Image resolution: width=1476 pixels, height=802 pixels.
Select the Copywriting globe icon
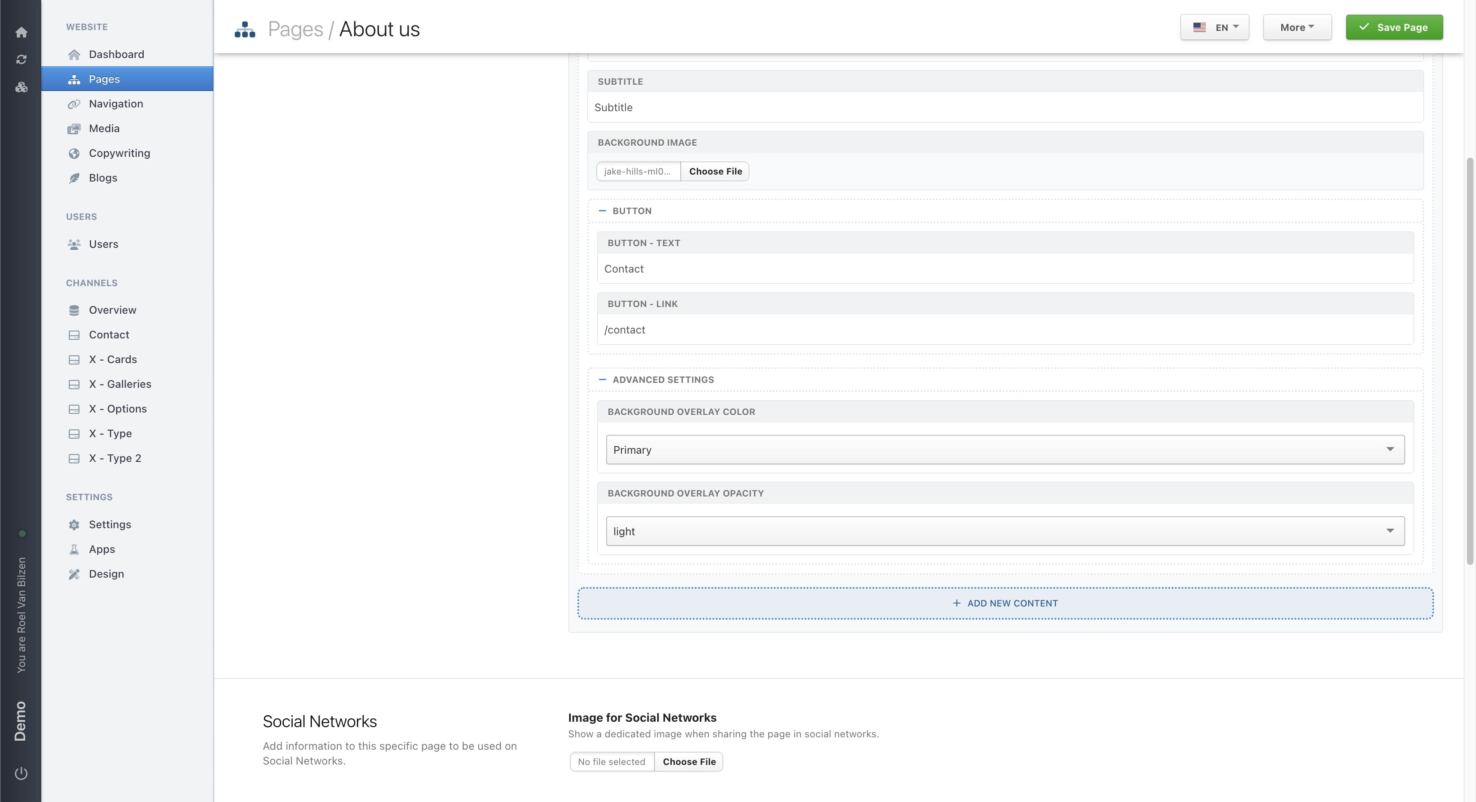coord(75,153)
